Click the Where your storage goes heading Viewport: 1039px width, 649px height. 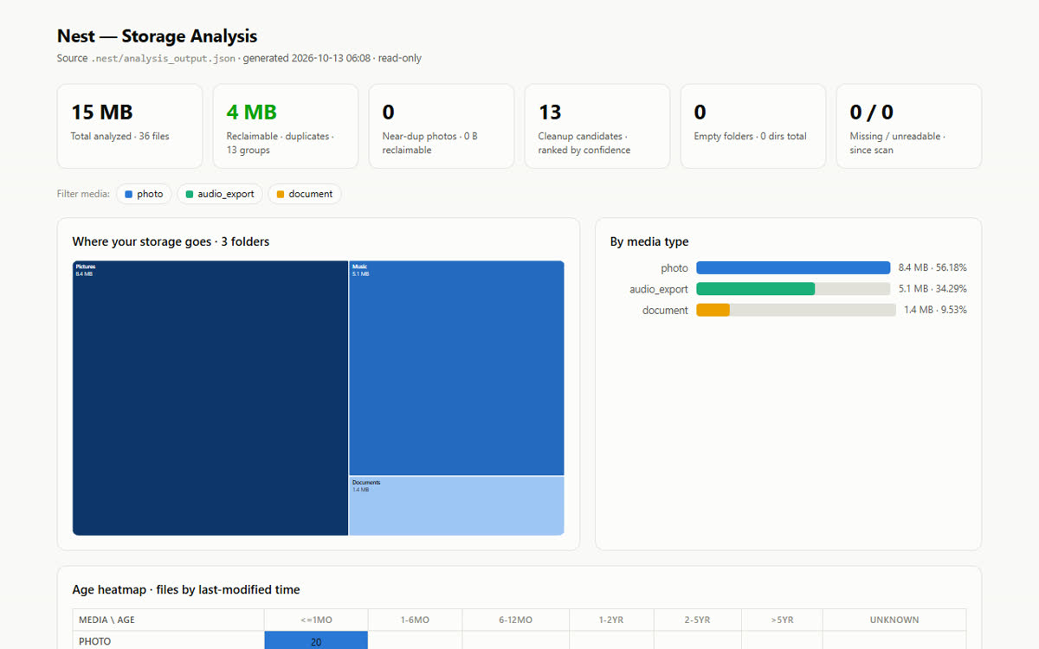[x=171, y=241]
